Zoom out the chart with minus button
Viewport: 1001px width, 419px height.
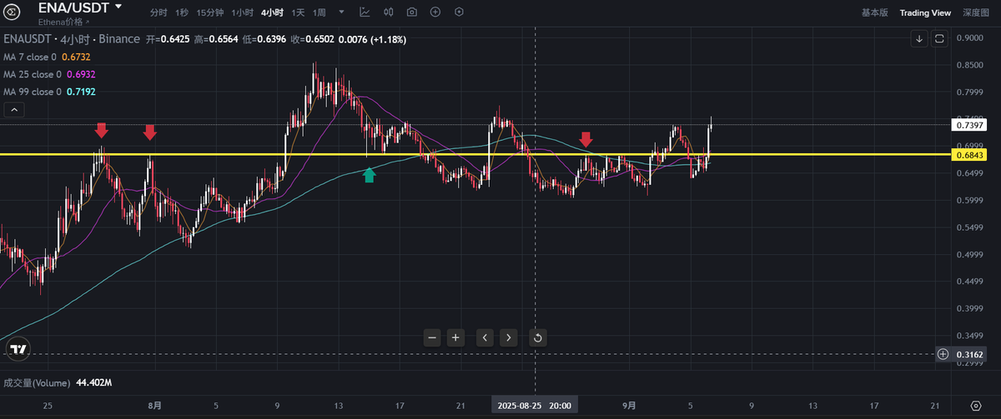point(431,337)
